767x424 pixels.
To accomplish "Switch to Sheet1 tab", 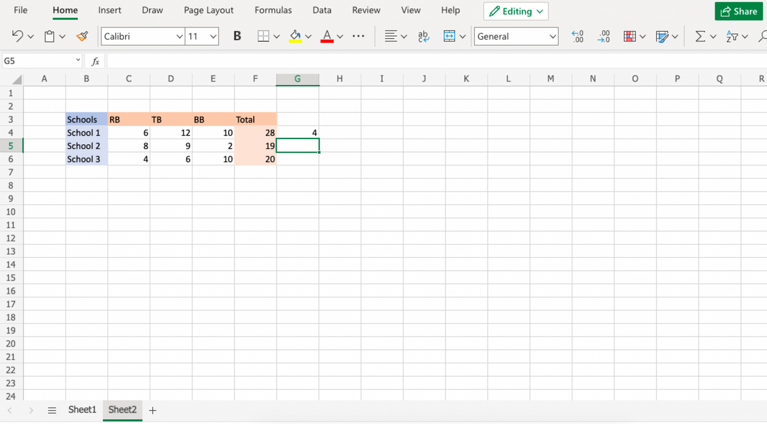I will click(82, 409).
